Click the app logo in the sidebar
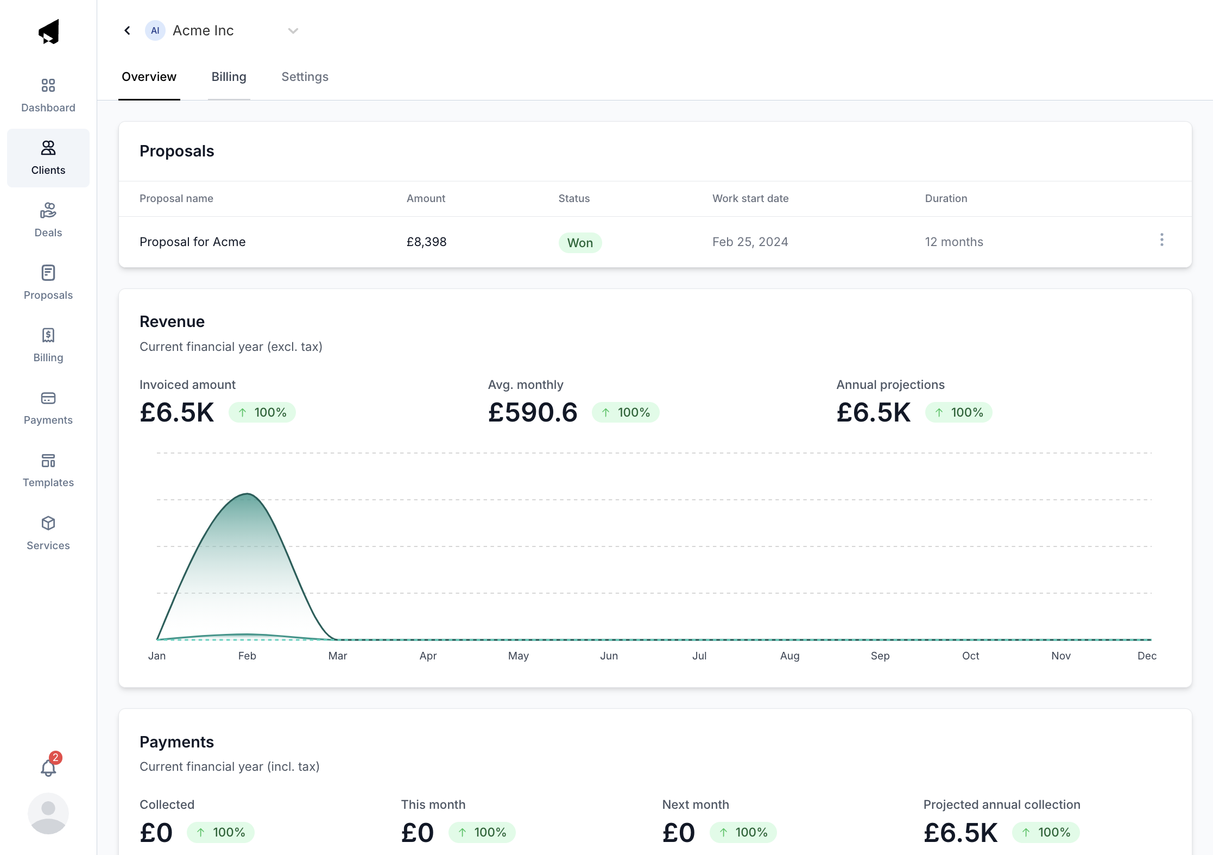This screenshot has width=1213, height=855. point(49,32)
